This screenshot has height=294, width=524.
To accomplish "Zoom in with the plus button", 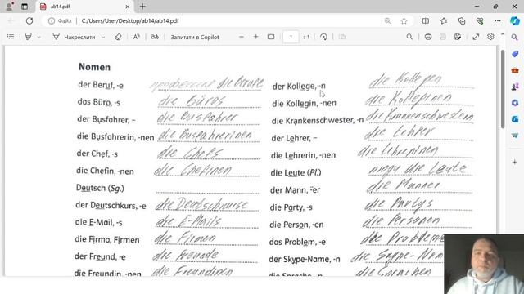I will 256,37.
